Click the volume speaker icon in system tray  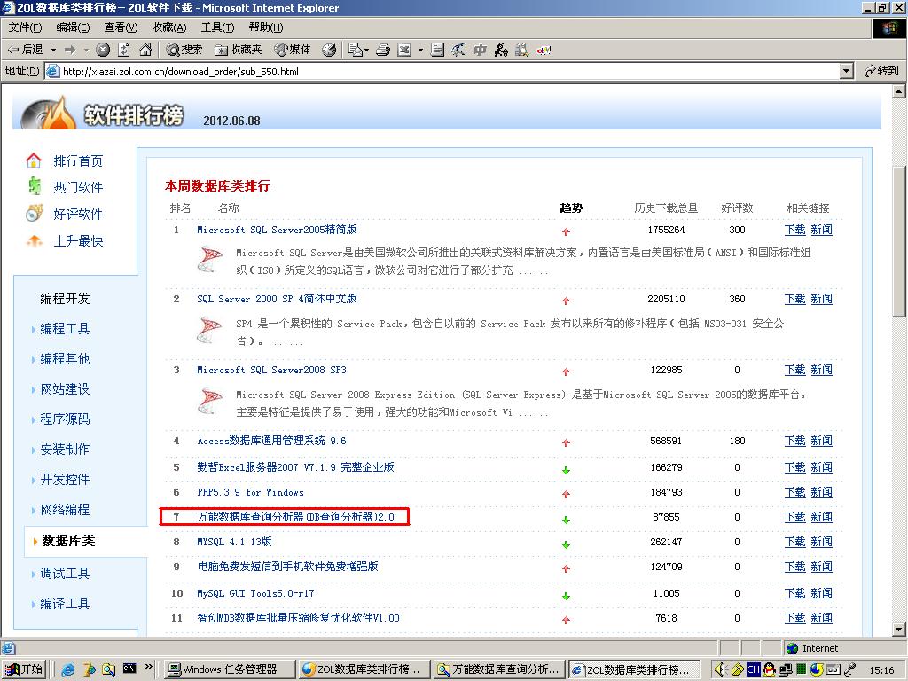[x=720, y=669]
